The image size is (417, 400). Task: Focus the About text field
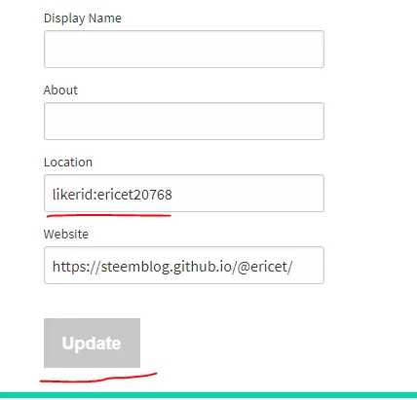click(x=184, y=121)
